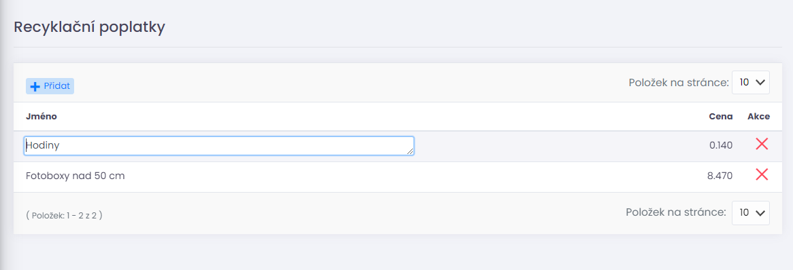Click the chevron arrow of bottom page-size selector

[759, 213]
